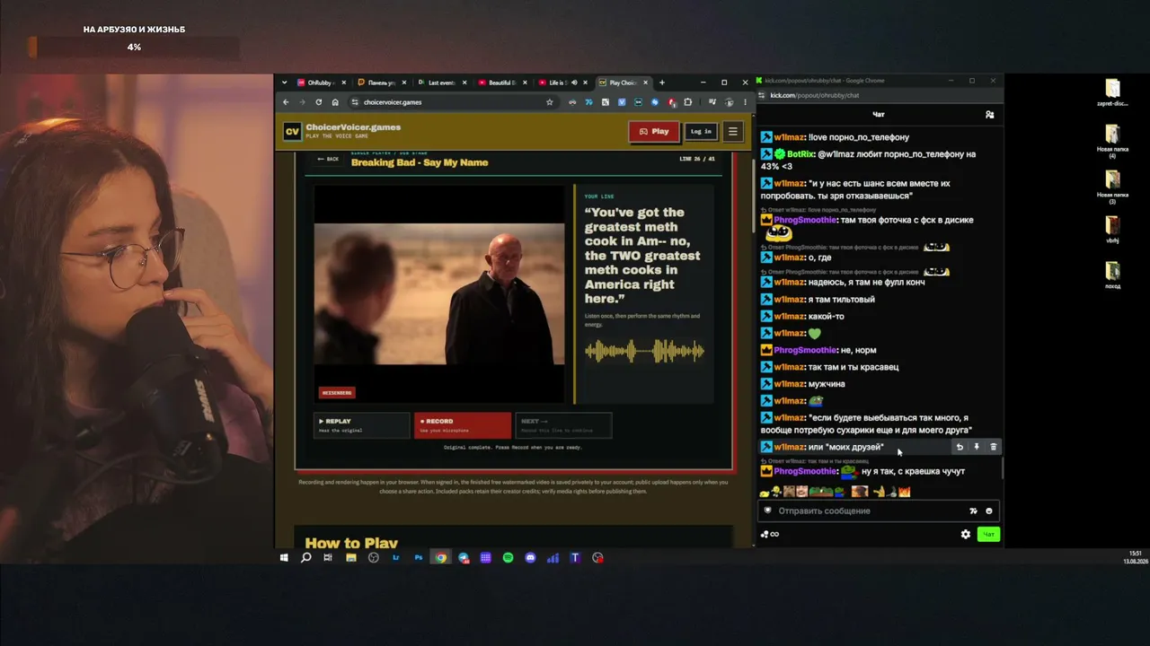Image resolution: width=1150 pixels, height=646 pixels.
Task: Open Photoshop from the taskbar
Action: (x=419, y=558)
